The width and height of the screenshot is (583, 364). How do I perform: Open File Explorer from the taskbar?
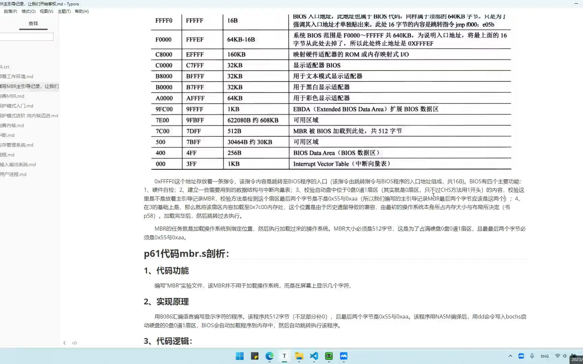point(299,356)
